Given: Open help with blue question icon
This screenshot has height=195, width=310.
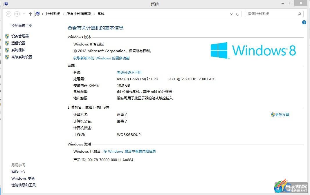Looking at the screenshot, I should (x=304, y=22).
